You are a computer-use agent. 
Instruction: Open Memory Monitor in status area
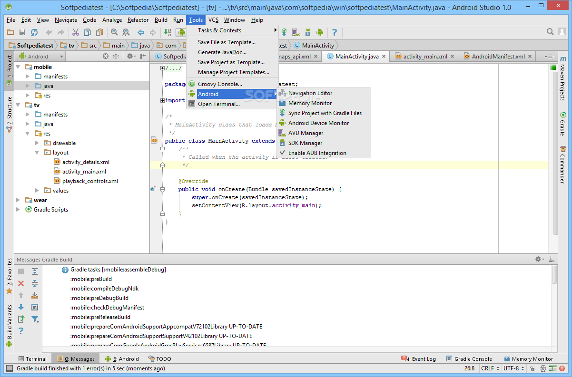528,359
